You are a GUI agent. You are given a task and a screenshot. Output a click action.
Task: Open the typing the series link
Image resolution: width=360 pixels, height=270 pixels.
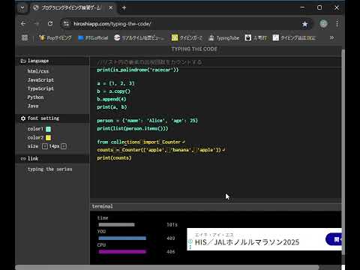49,169
